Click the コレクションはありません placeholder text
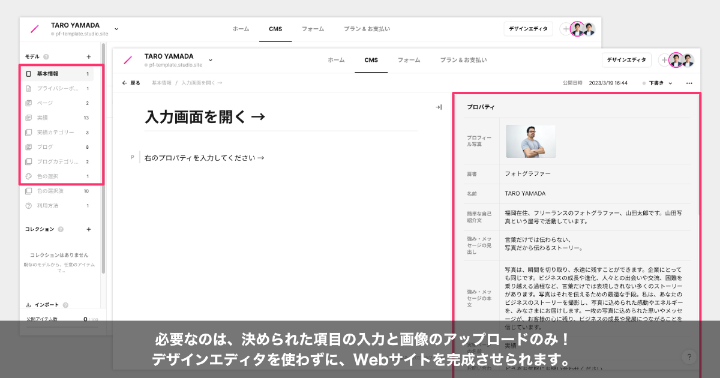Screen dimensions: 720x378 coord(59,255)
